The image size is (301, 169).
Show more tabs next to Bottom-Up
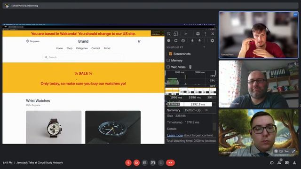[206, 110]
